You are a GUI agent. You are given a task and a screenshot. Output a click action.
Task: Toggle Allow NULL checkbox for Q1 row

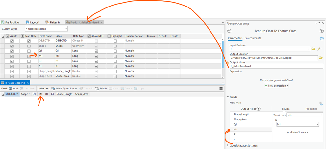pyautogui.click(x=96, y=51)
